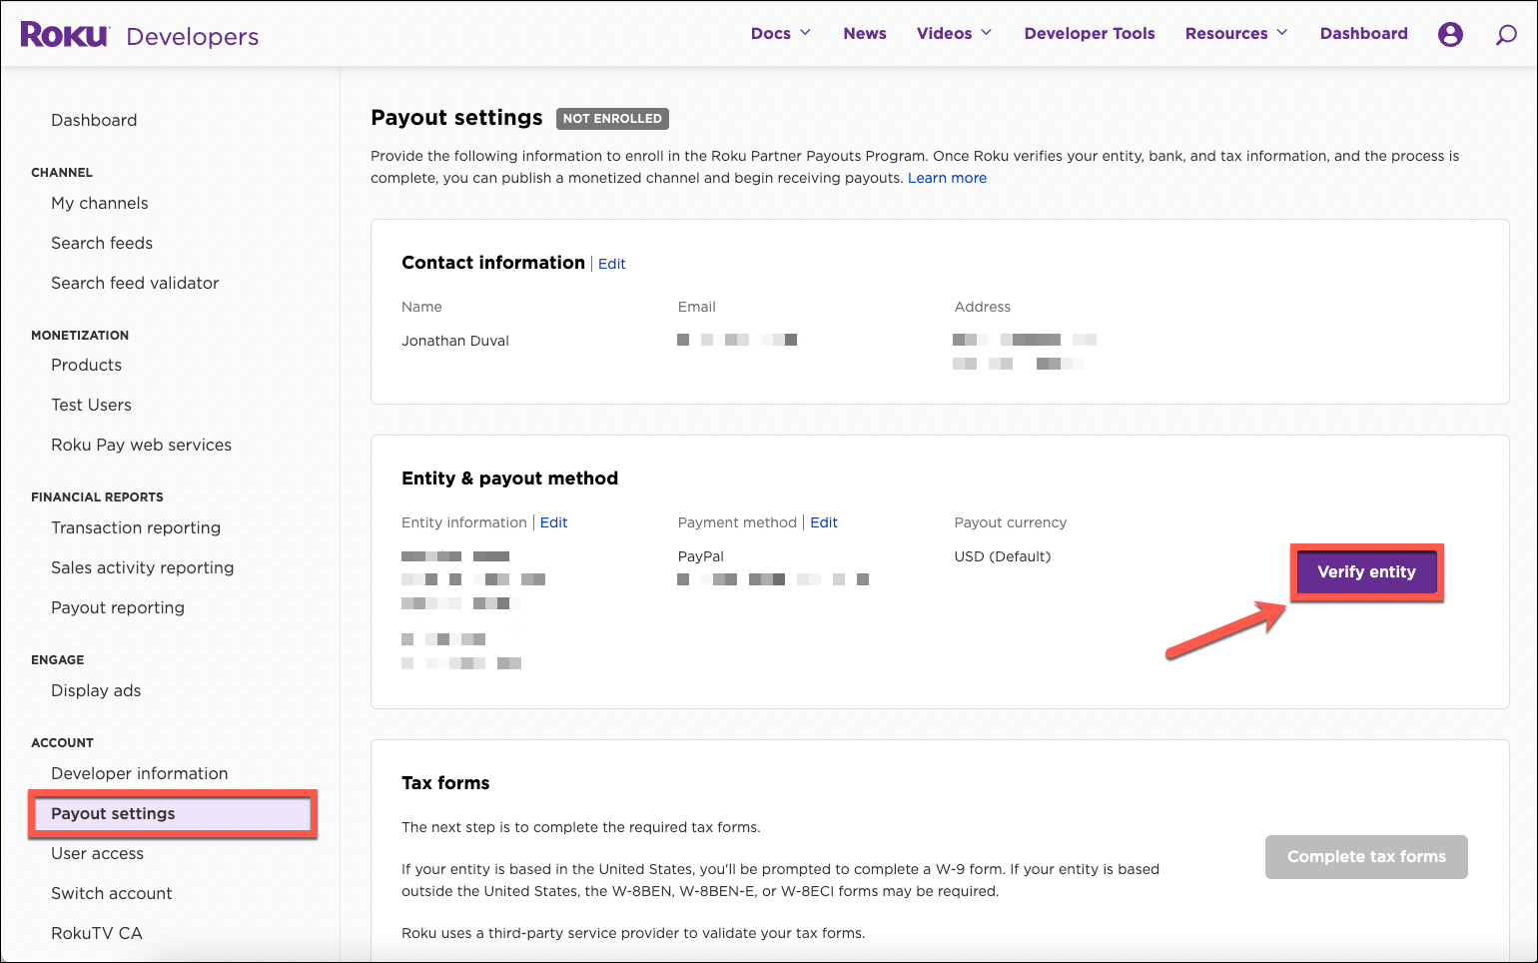Open Payout reporting

118,607
